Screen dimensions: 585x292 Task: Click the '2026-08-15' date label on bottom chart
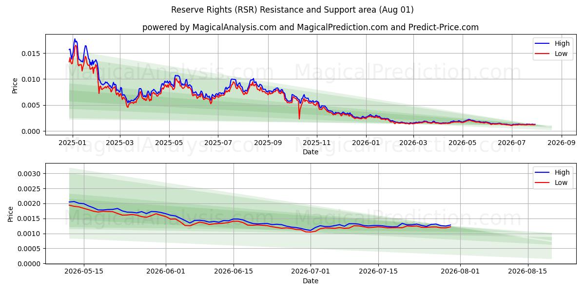click(x=528, y=272)
